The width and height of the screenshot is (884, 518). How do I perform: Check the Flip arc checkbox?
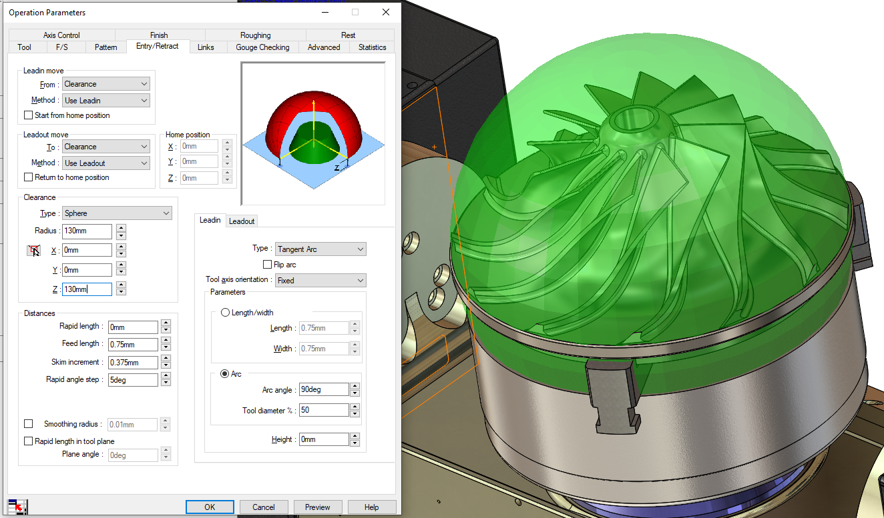[267, 264]
